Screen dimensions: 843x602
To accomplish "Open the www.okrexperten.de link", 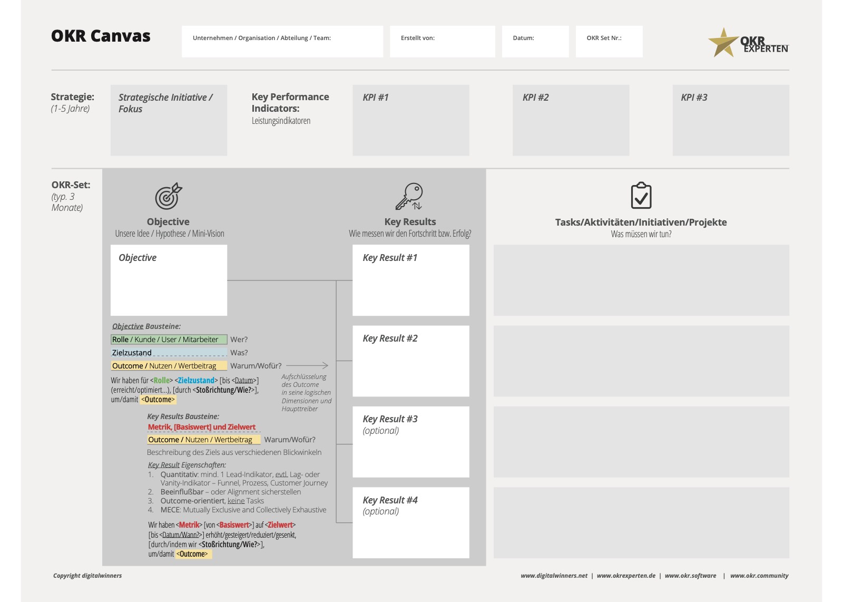I will 626,576.
